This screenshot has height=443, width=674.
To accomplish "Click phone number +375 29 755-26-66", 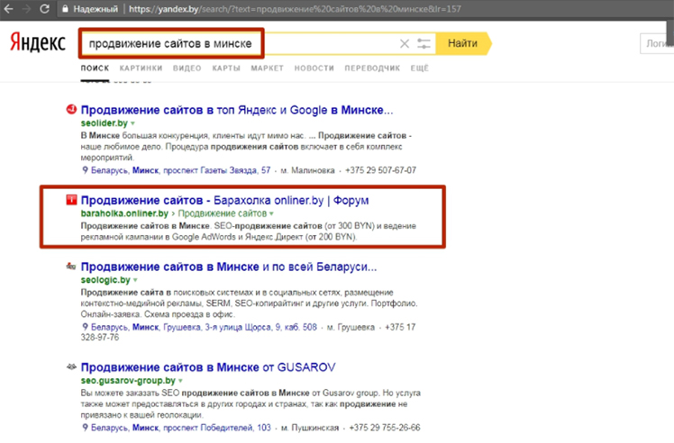I will [385, 428].
